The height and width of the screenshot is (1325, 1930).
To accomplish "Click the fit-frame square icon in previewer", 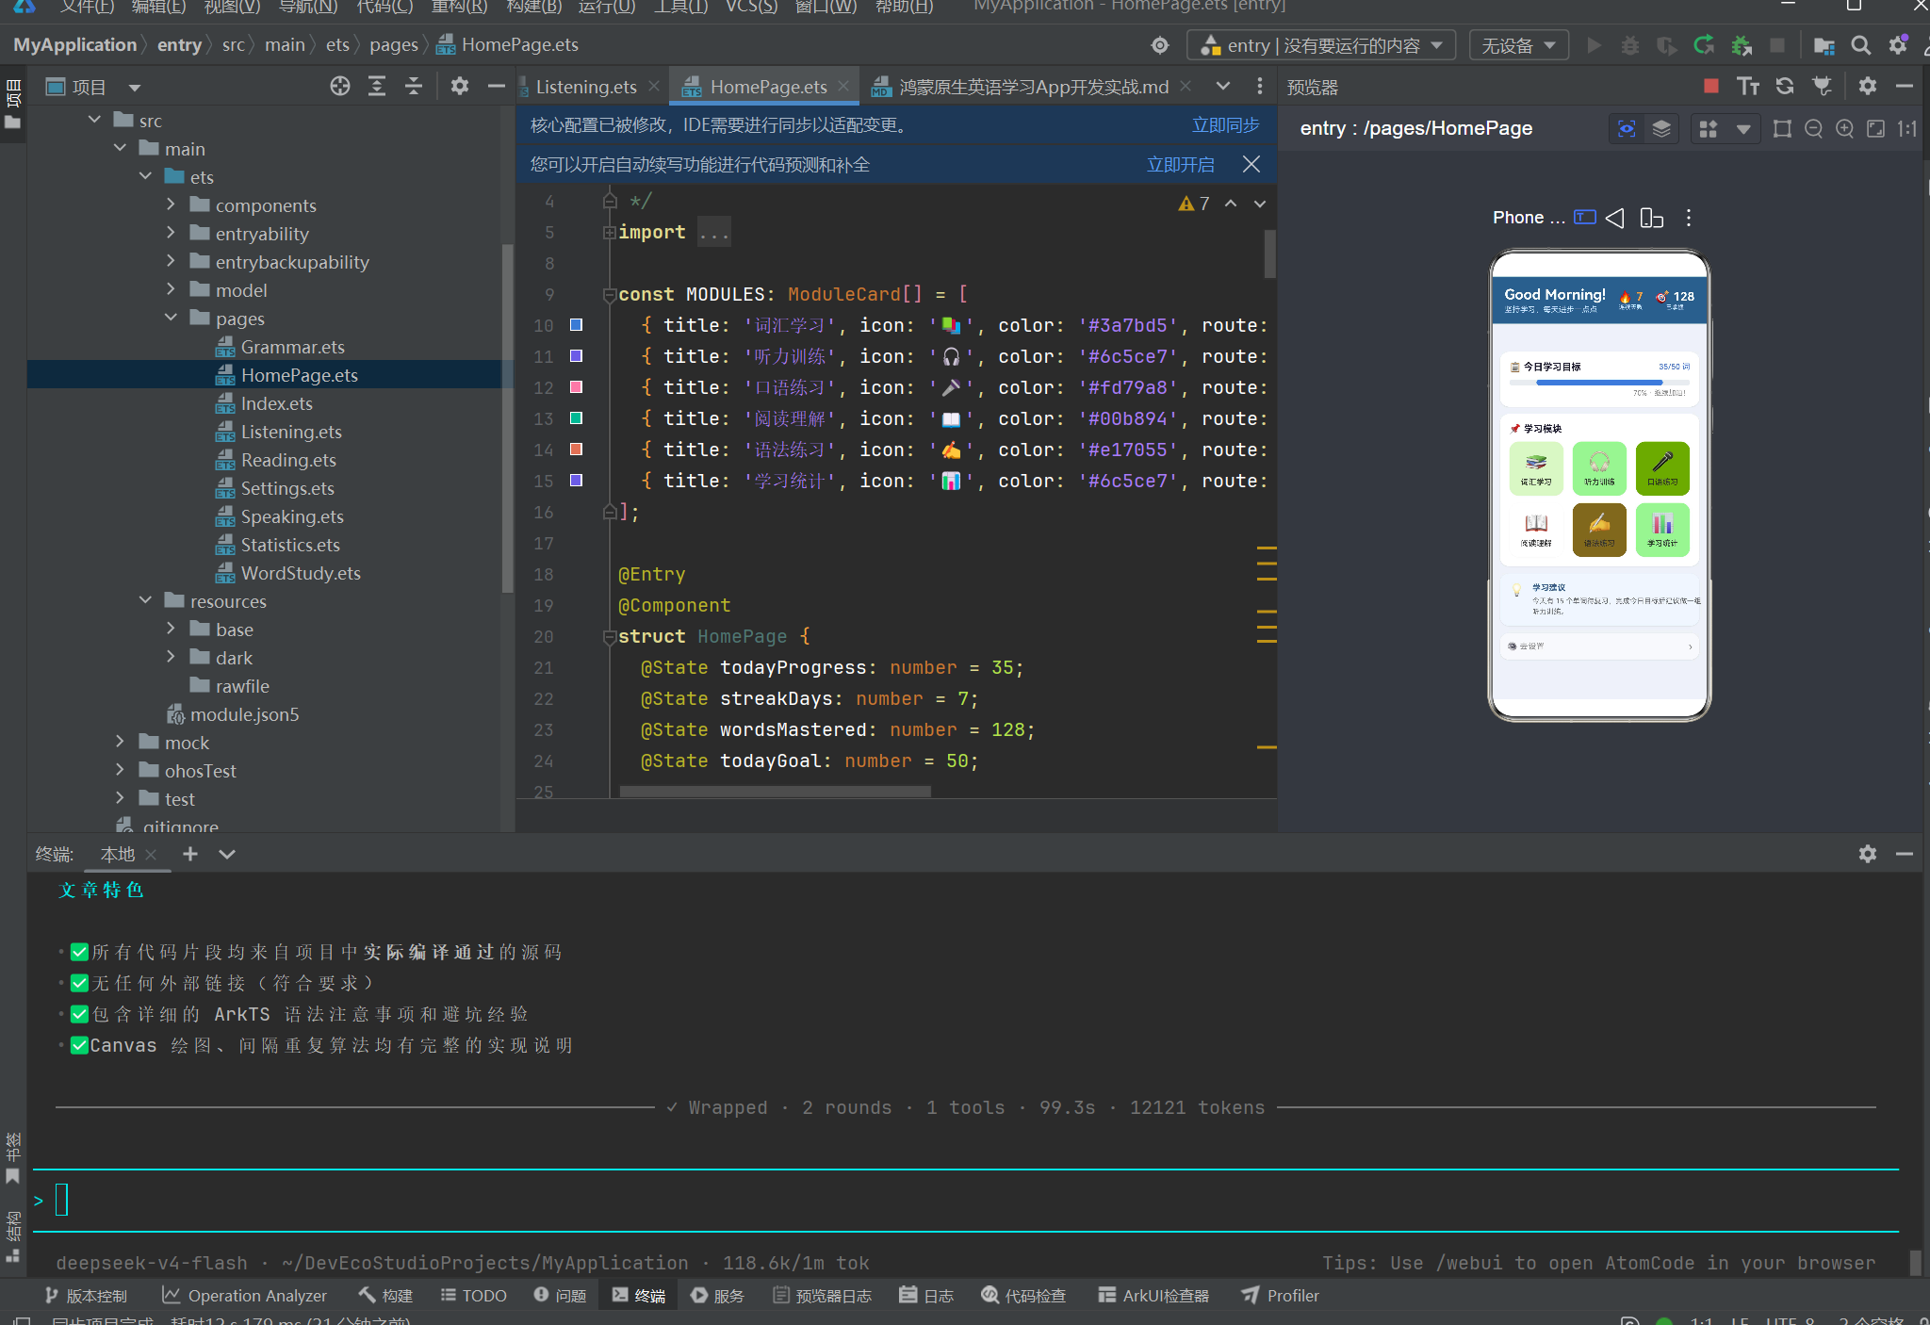I will [x=1782, y=129].
